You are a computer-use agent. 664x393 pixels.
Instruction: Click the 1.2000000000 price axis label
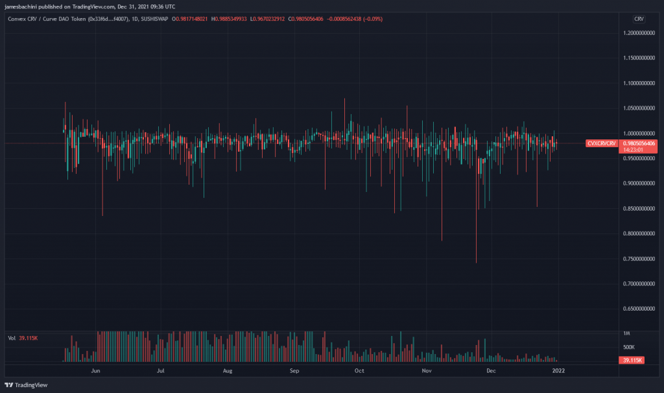(x=639, y=33)
